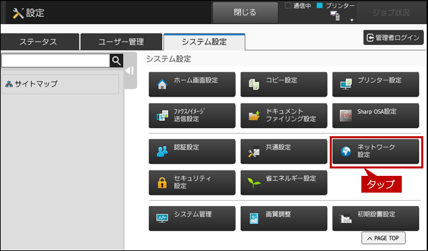Open ホーム画面設定 via the house icon
This screenshot has height=251, width=428.
[x=162, y=85]
